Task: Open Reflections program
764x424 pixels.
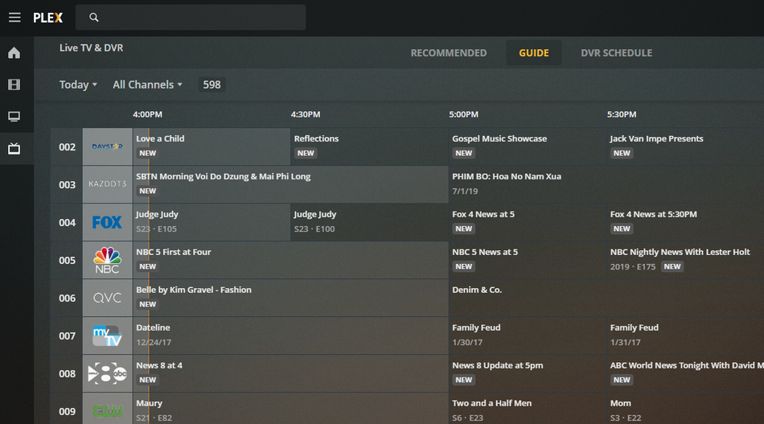Action: click(369, 146)
